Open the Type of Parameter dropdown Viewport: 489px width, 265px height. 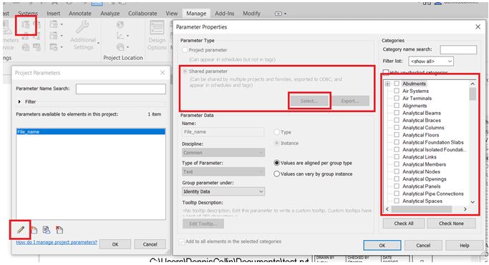coord(223,171)
